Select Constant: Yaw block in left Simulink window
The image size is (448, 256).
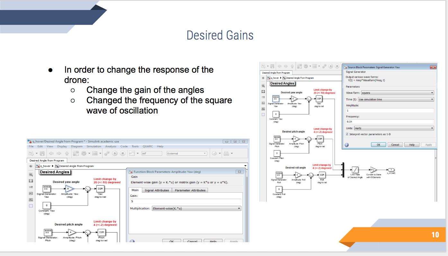click(x=47, y=206)
